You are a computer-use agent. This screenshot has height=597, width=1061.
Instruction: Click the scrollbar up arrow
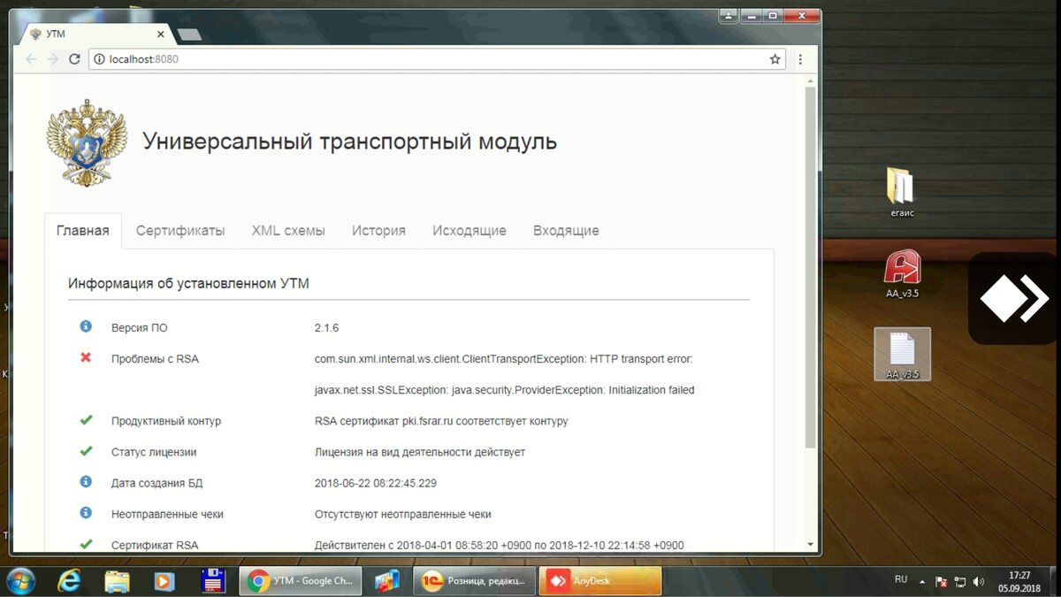coord(811,80)
